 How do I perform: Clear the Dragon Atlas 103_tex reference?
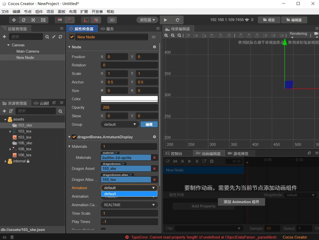click(154, 180)
